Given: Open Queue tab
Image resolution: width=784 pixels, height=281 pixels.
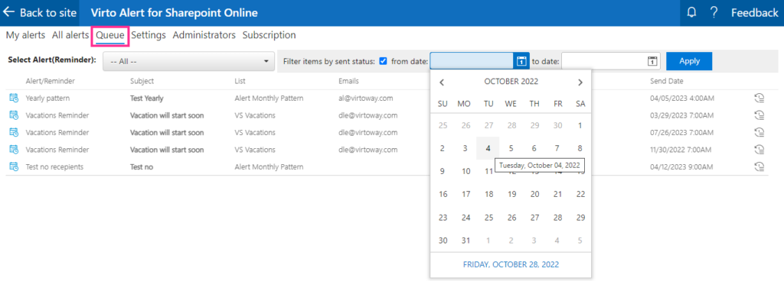Looking at the screenshot, I should [110, 35].
